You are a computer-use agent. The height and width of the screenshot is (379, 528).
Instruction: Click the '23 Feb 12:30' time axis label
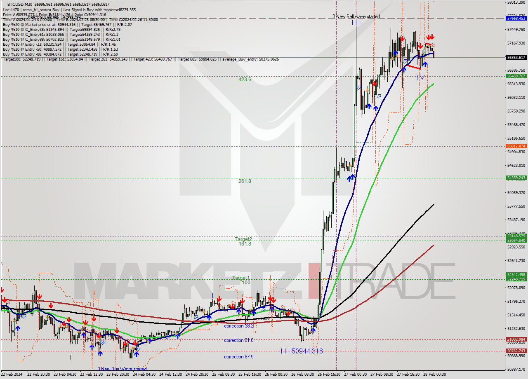[x=92, y=374]
